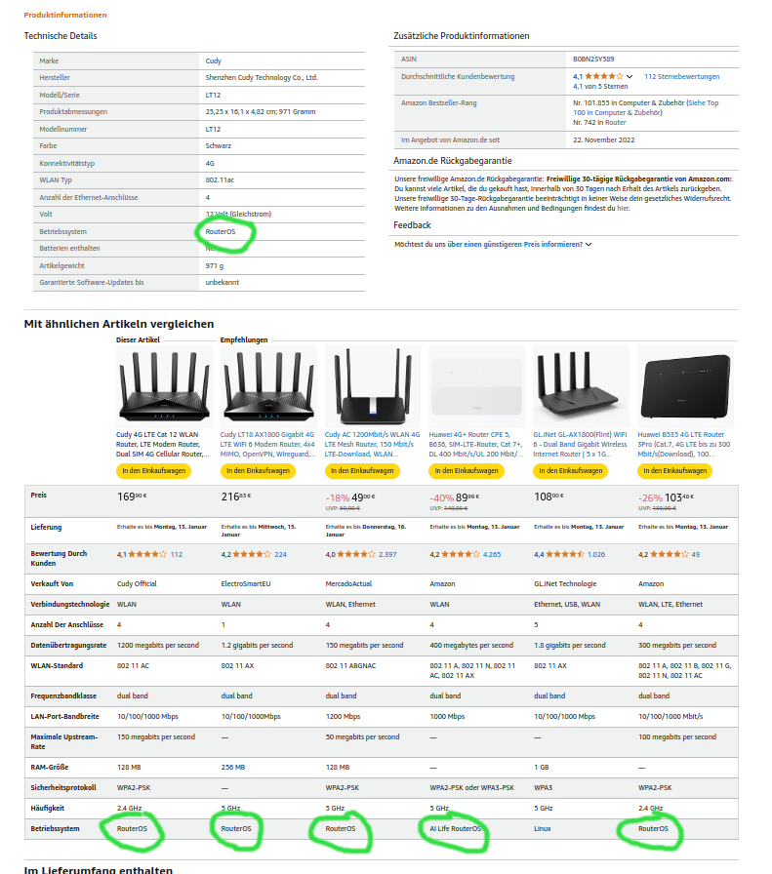The width and height of the screenshot is (772, 874).
Task: Click the '802.11ac' WLAN Typ value
Action: point(220,180)
